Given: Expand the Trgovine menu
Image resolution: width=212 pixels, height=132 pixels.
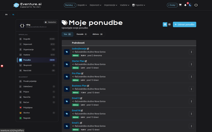Looking at the screenshot, I should point(139,5).
